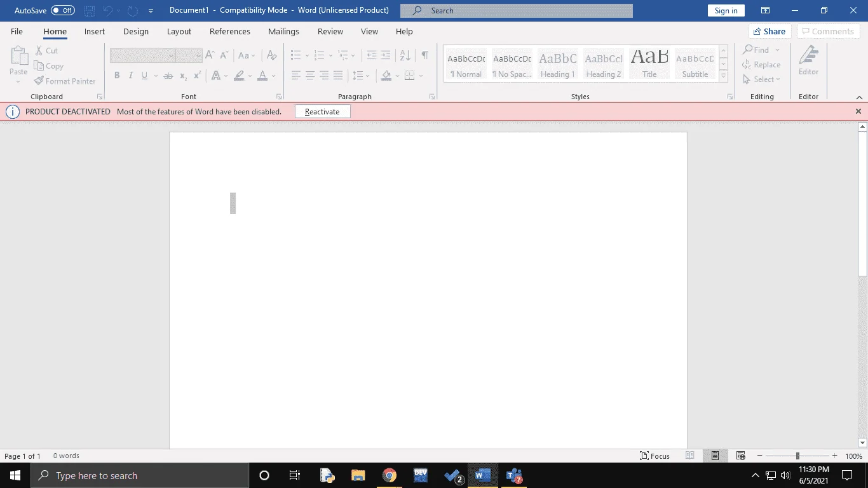Click the text highlight color button
This screenshot has height=488, width=868.
click(239, 76)
